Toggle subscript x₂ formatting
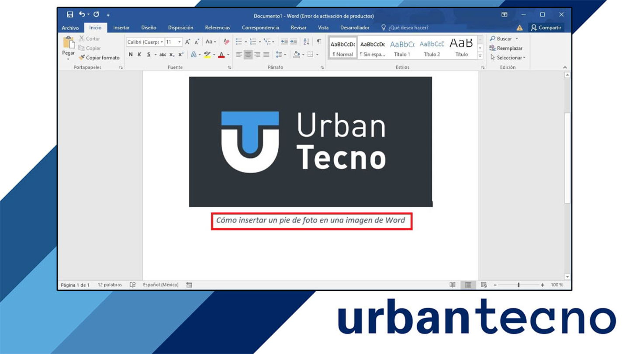Screen dimensions: 629x354 172,55
